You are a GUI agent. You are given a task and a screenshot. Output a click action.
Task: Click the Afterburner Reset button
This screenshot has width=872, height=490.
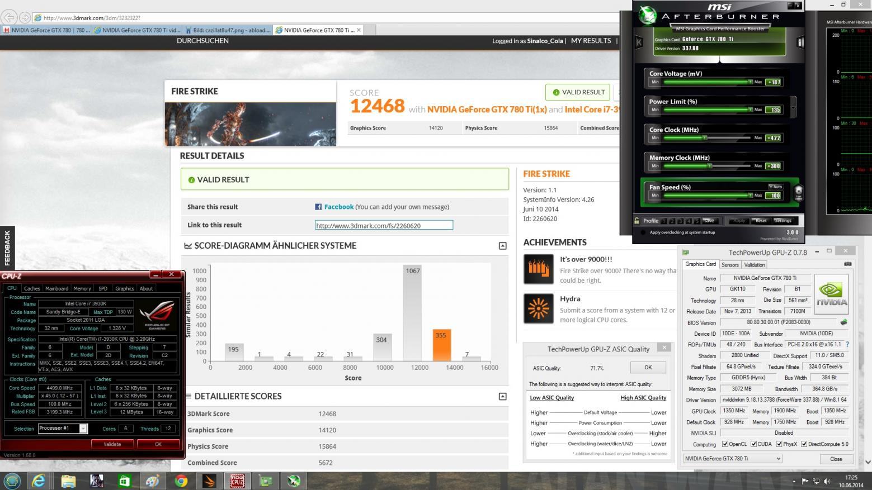click(761, 221)
